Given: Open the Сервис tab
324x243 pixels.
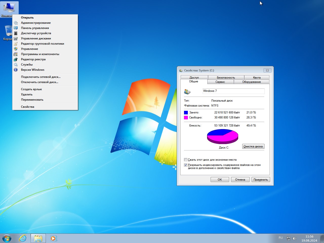Looking at the screenshot, I should click(220, 82).
